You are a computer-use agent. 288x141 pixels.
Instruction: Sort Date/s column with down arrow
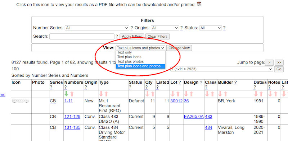(x=256, y=94)
